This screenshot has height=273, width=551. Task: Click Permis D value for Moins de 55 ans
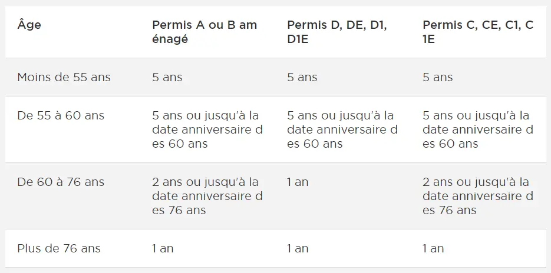tap(302, 77)
